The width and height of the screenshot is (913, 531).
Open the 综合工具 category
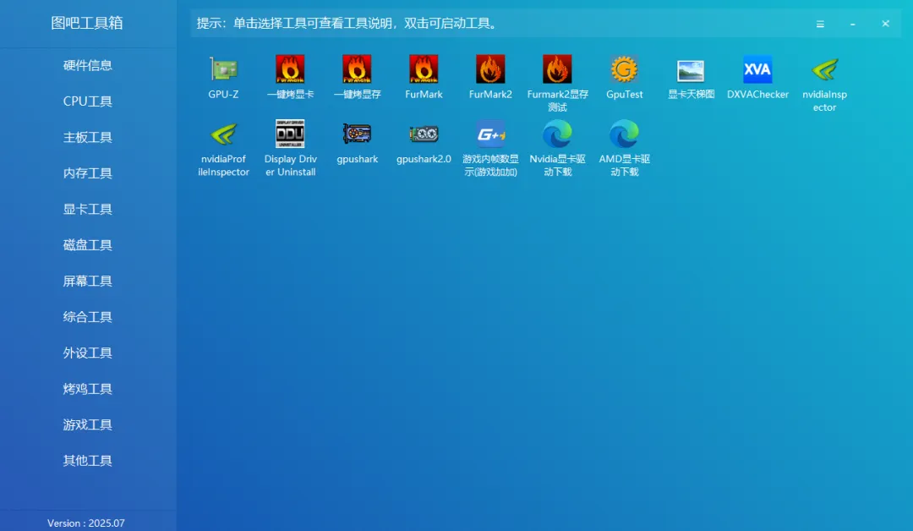(87, 317)
